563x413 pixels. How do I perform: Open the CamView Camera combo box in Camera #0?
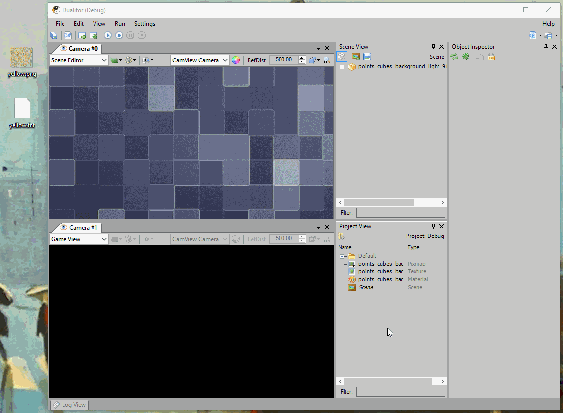point(200,60)
